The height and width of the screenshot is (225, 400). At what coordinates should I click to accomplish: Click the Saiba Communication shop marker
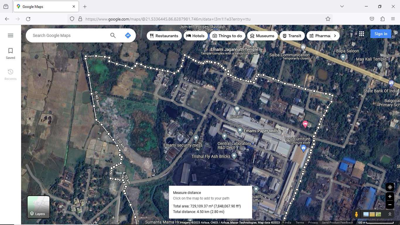pyautogui.click(x=303, y=47)
